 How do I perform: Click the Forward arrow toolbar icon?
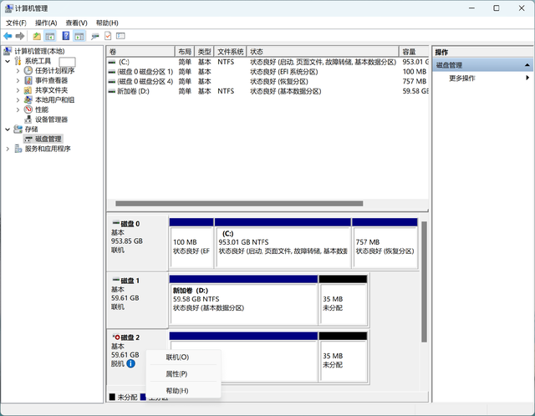point(20,36)
